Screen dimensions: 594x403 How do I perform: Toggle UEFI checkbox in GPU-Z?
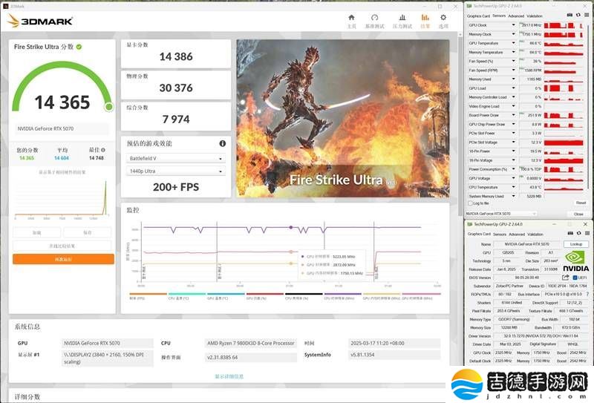(575, 278)
